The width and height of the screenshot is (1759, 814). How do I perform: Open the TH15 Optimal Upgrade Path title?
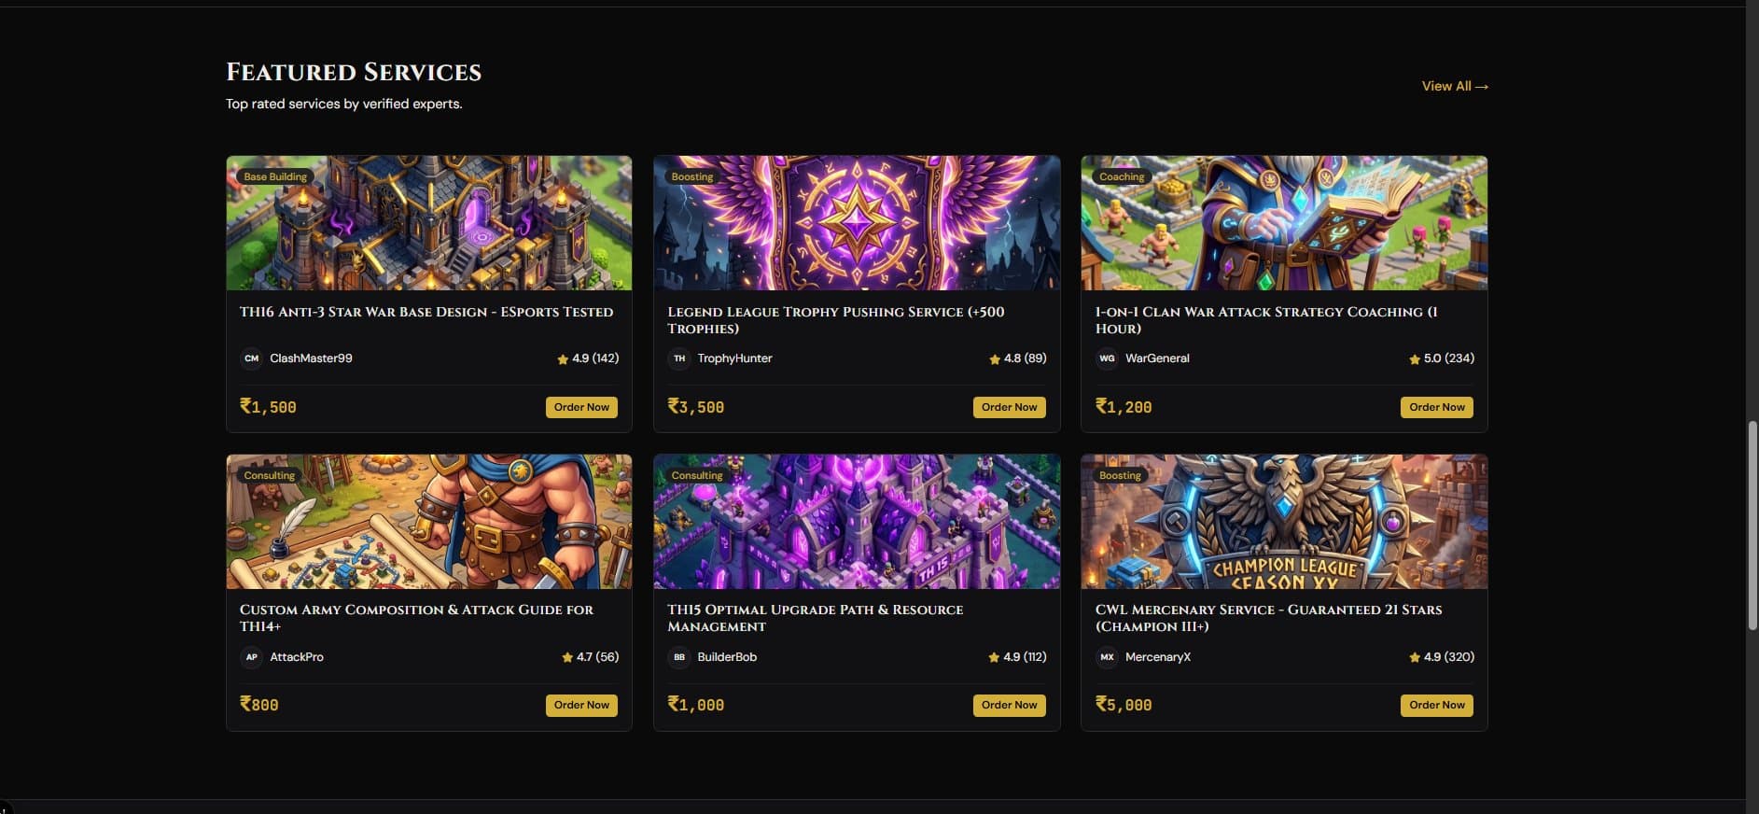[x=815, y=618]
